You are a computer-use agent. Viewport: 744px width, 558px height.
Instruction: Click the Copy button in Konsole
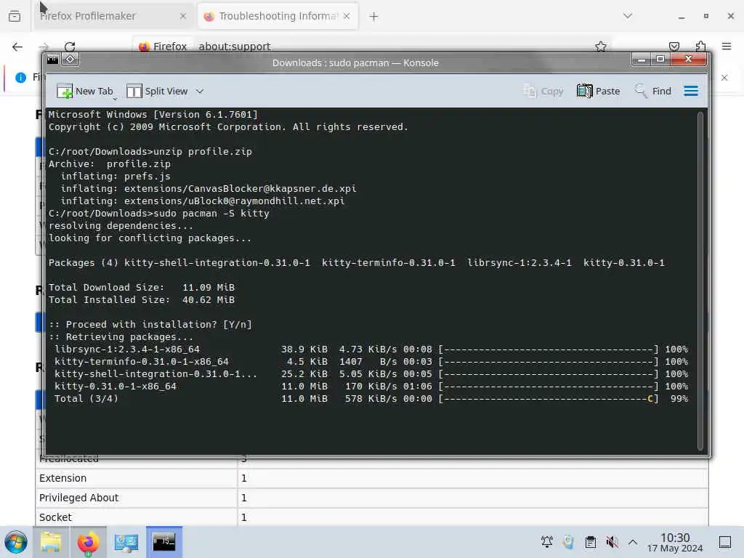point(543,91)
